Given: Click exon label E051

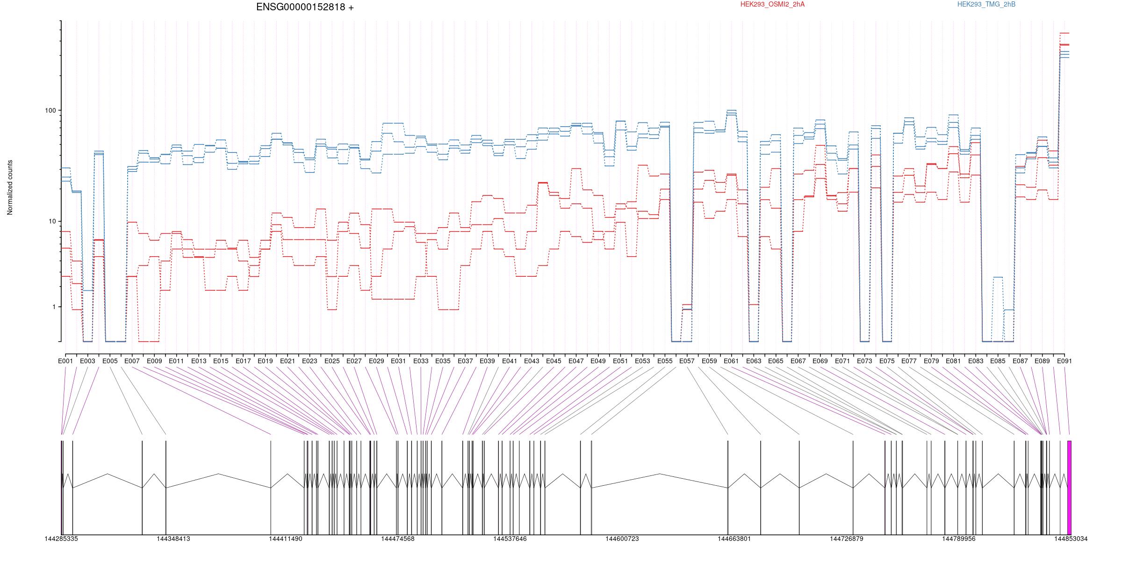Looking at the screenshot, I should click(x=620, y=361).
